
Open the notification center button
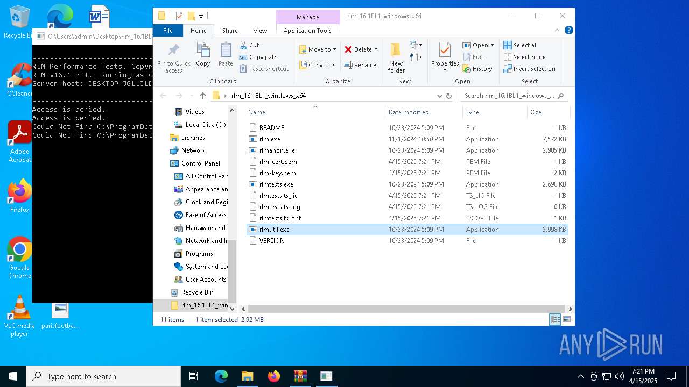tap(671, 376)
